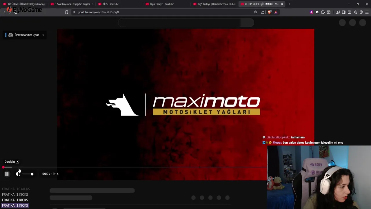Switch to '1 Saat Boyunca En Şaşırtıcı Bilgiler' tab
The image size is (371, 209).
[72, 4]
